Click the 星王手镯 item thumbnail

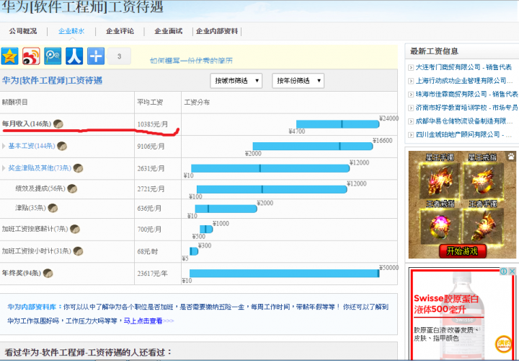[440, 181]
